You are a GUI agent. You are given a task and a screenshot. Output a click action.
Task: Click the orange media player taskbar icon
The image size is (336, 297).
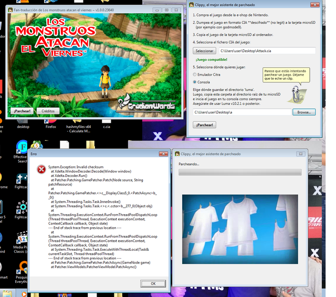24,294
